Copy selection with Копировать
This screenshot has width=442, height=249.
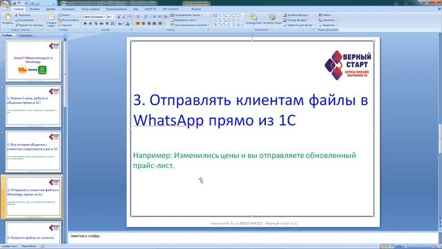[25, 20]
